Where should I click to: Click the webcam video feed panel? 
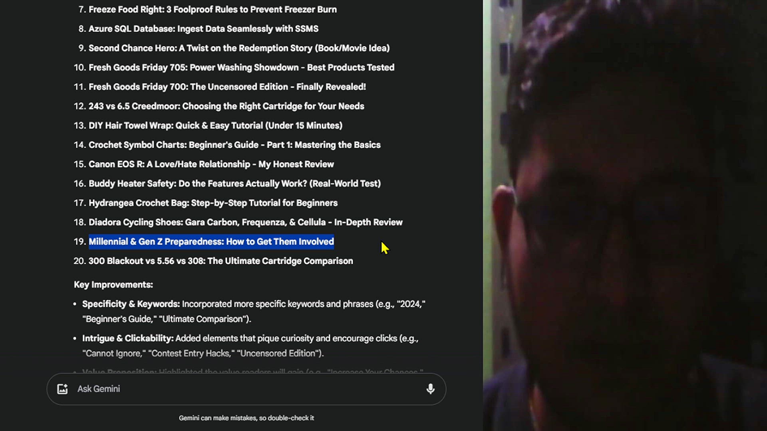[625, 215]
